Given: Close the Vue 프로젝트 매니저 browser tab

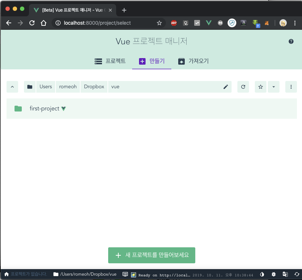Looking at the screenshot, I should pyautogui.click(x=110, y=10).
